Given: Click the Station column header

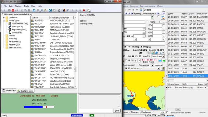Looking at the screenshot, I should click(x=40, y=18).
